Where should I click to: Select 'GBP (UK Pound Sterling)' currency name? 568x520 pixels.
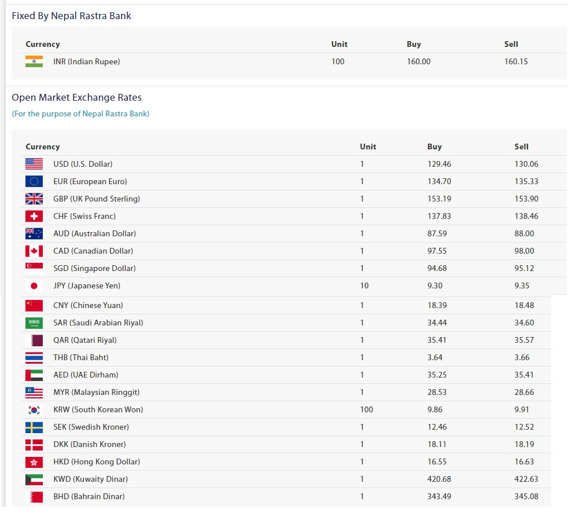97,199
